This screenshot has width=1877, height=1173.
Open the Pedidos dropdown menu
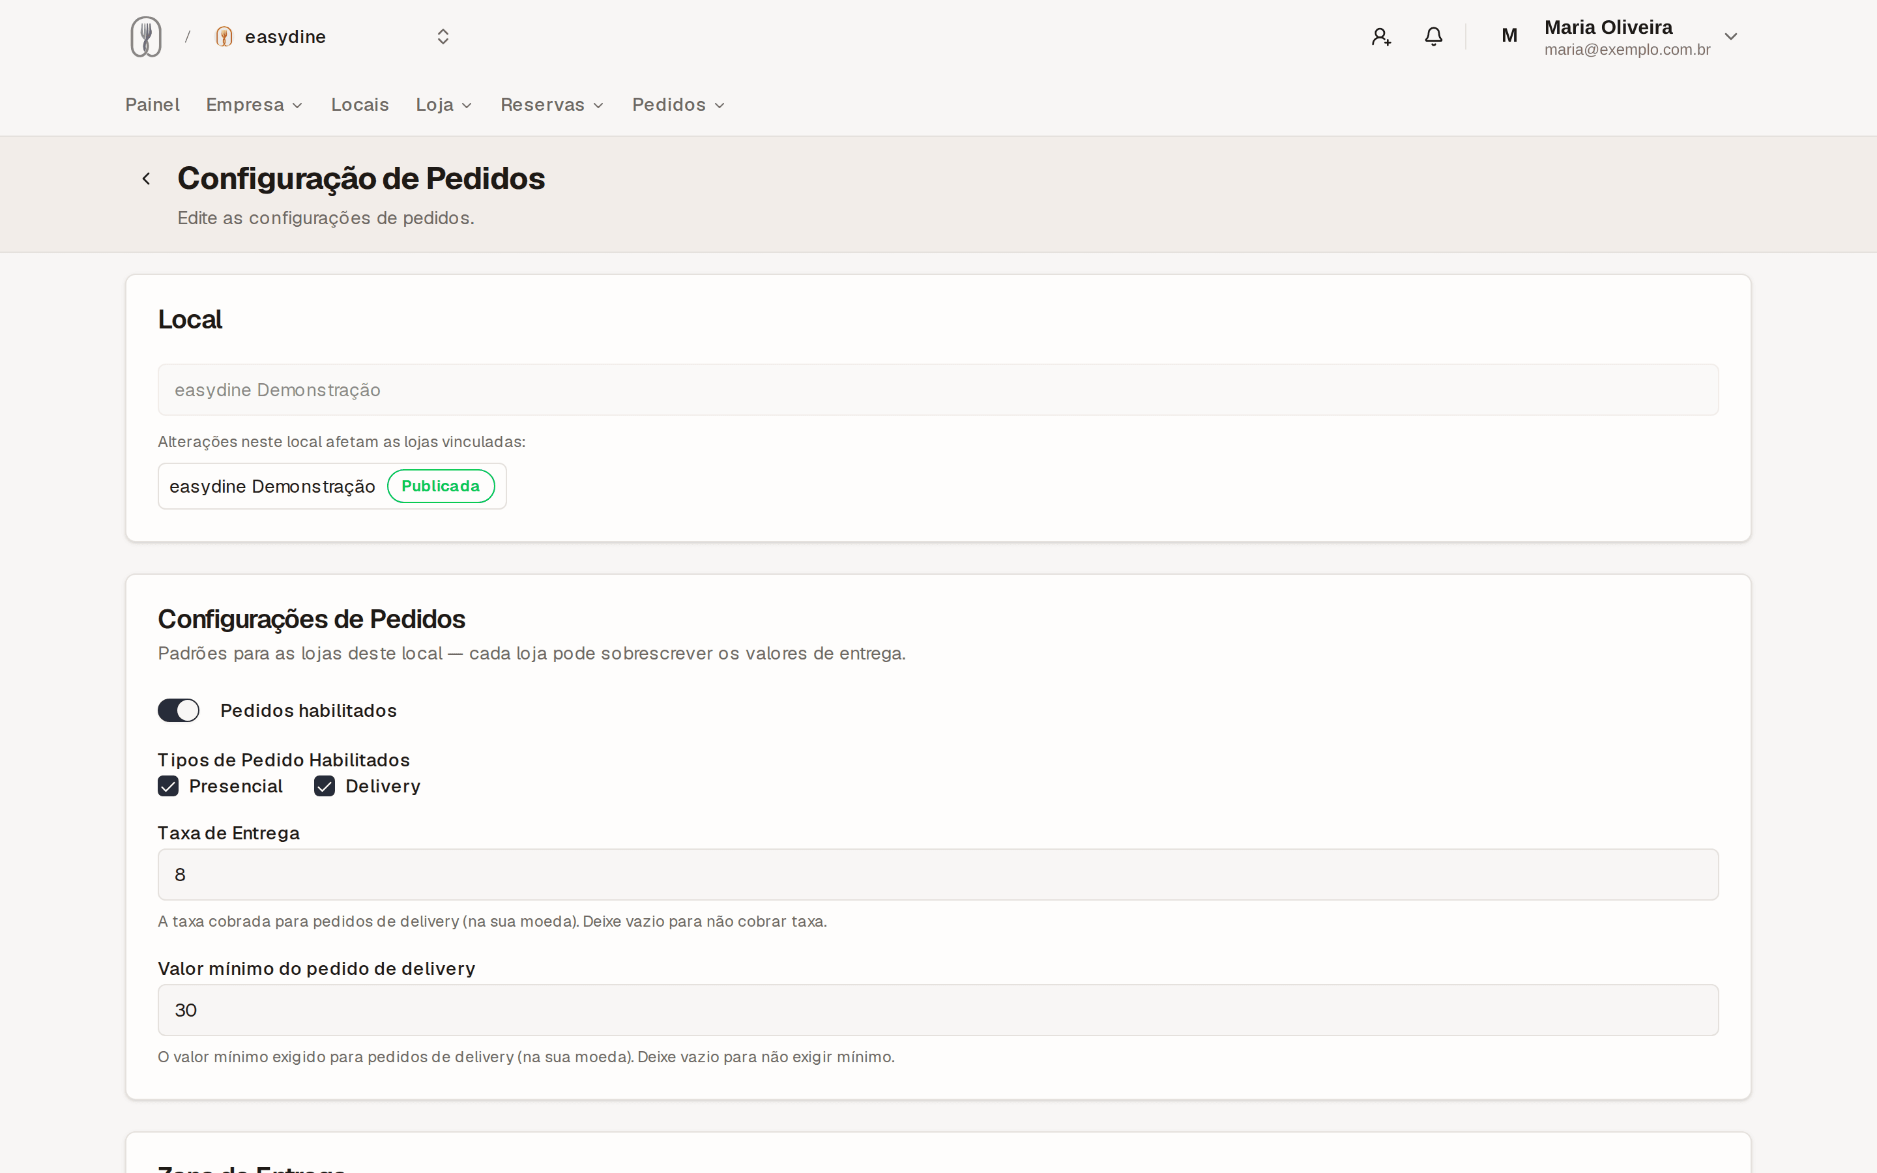click(678, 105)
